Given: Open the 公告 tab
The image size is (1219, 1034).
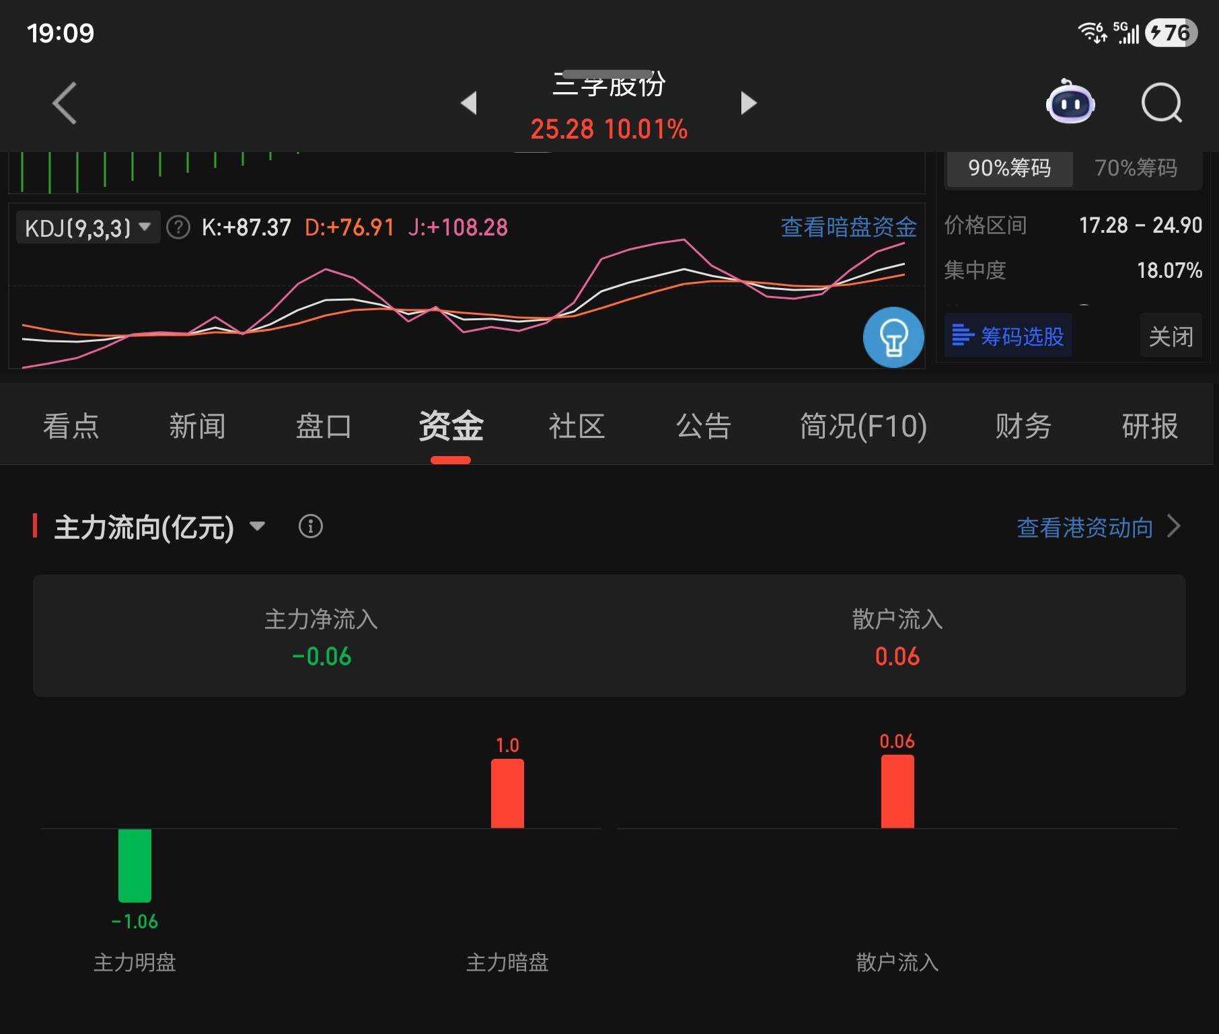Looking at the screenshot, I should click(x=704, y=426).
